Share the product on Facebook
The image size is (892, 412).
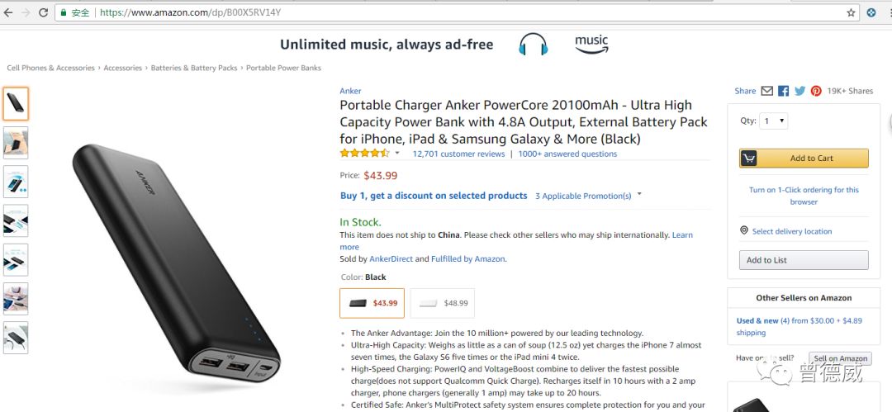[x=783, y=91]
